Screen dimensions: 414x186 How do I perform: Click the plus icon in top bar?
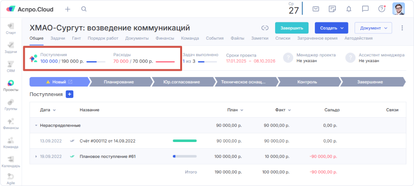[68, 9]
